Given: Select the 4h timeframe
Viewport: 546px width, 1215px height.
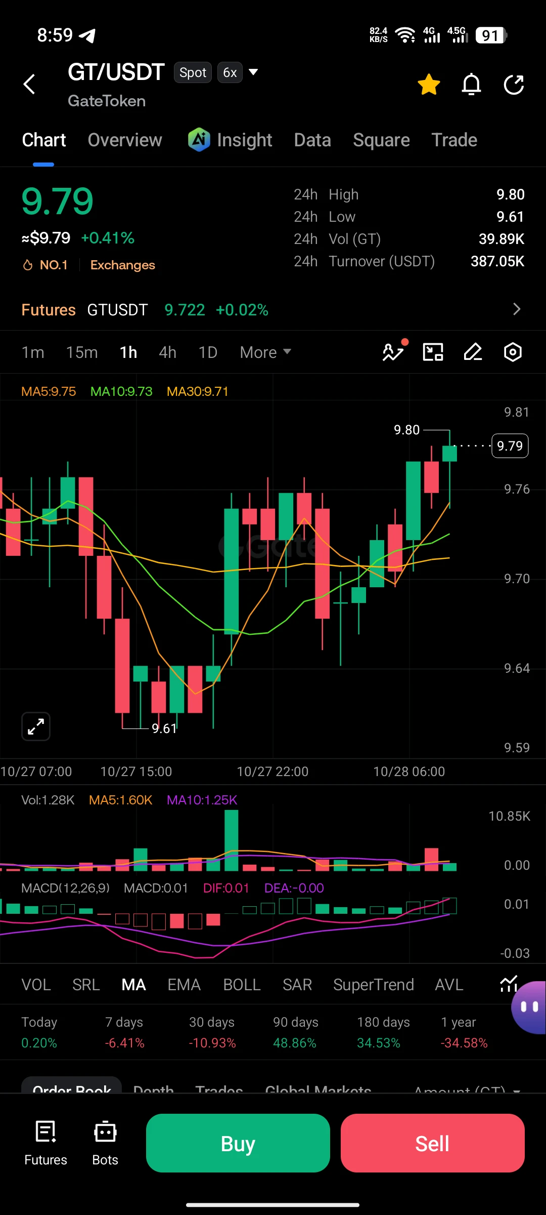Looking at the screenshot, I should point(167,352).
